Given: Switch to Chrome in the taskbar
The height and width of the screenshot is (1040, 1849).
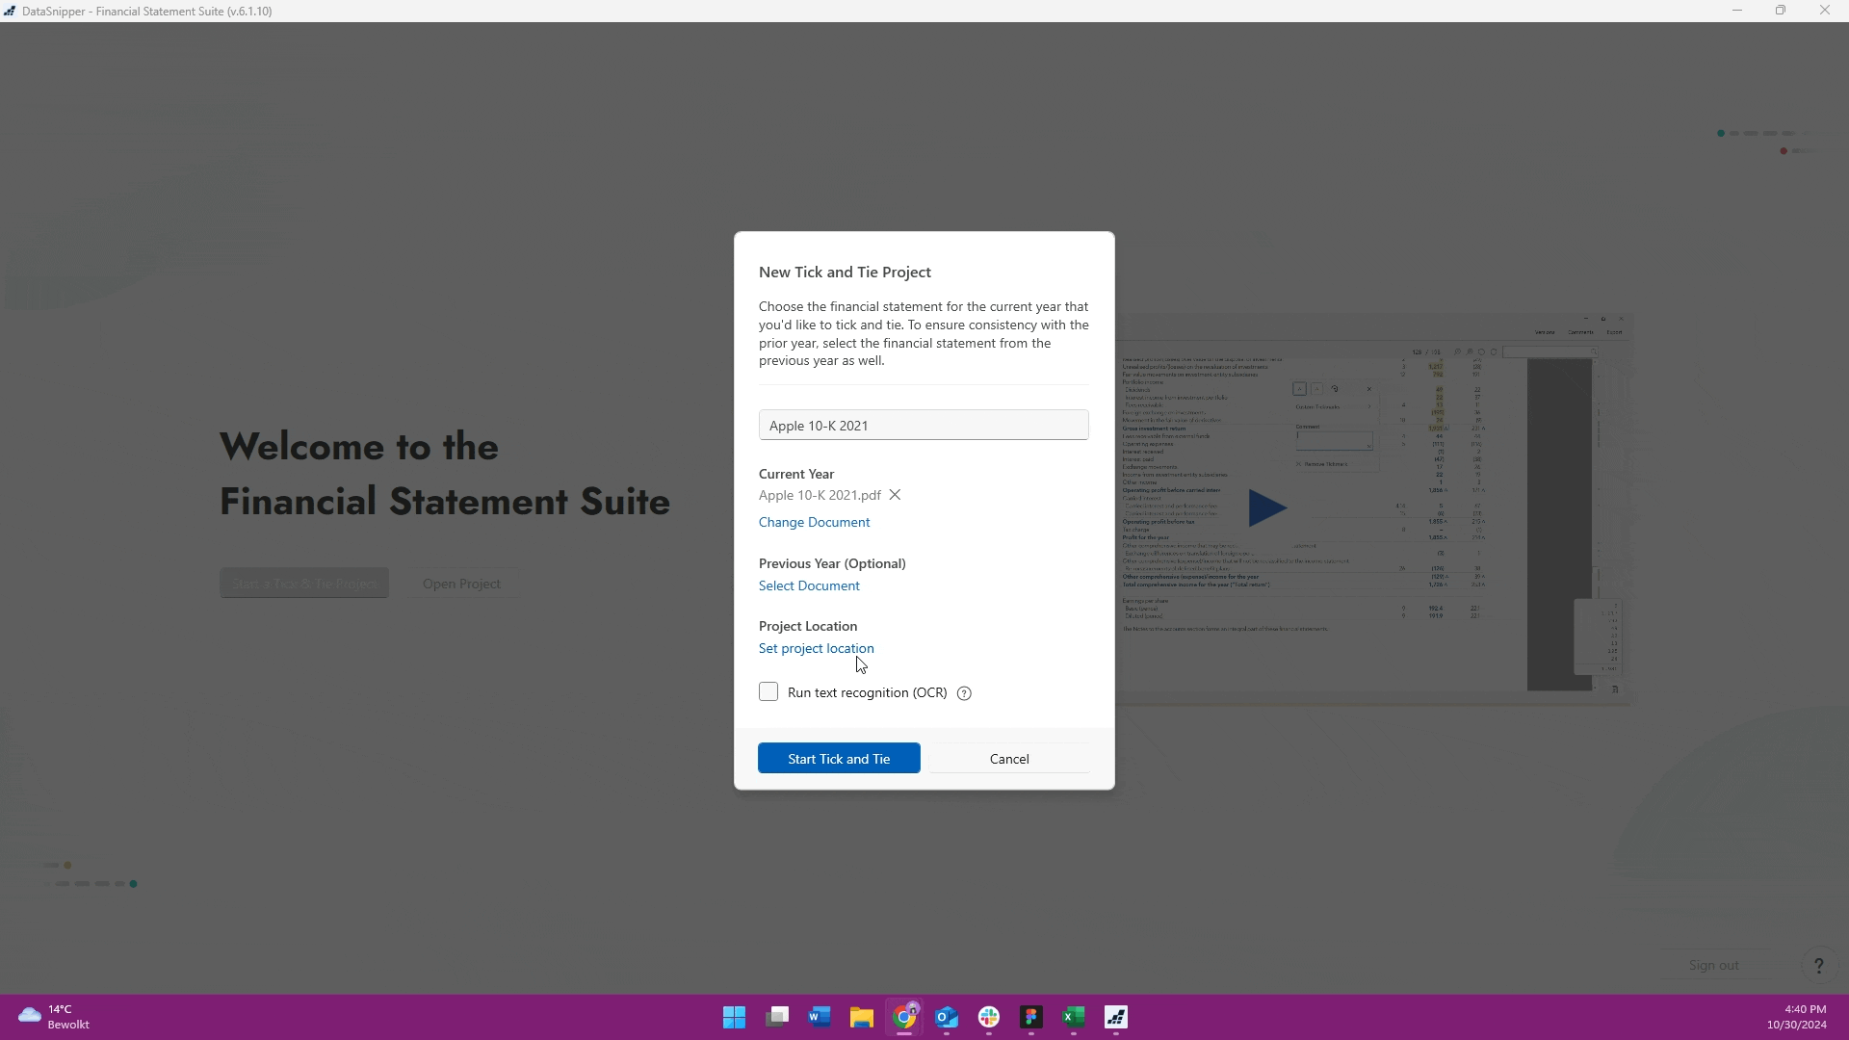Looking at the screenshot, I should [904, 1017].
